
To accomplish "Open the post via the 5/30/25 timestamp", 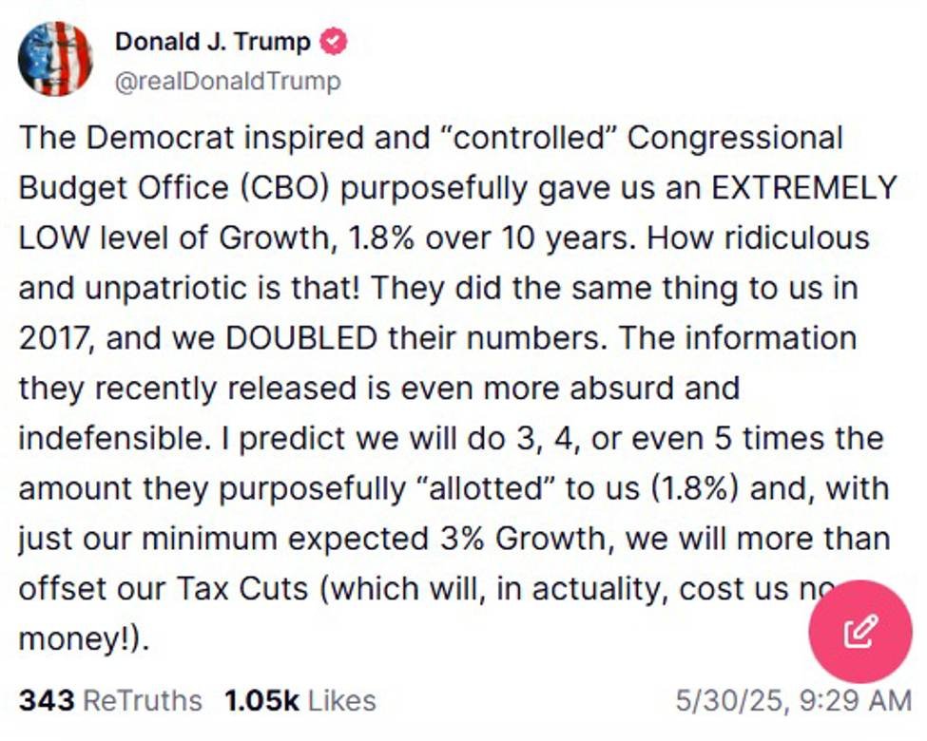I will click(795, 700).
